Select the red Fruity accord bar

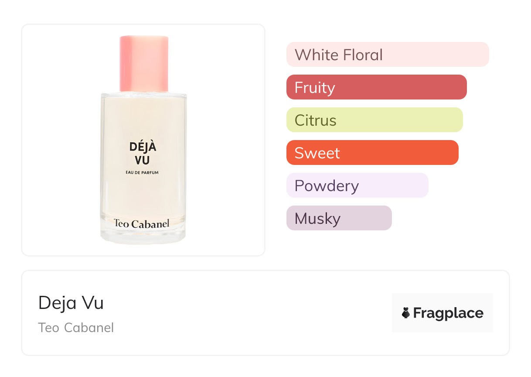tap(376, 87)
